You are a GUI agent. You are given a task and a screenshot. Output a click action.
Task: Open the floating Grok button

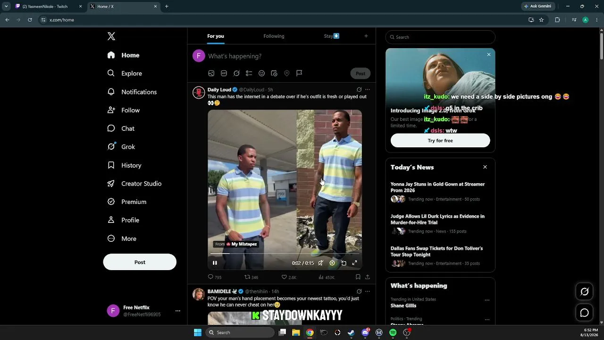(x=584, y=292)
